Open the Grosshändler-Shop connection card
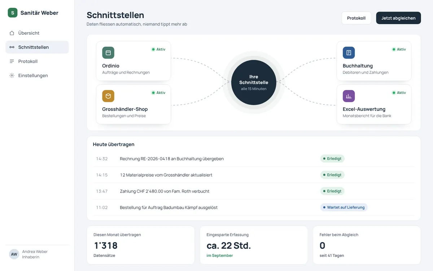This screenshot has width=433, height=271. tap(134, 104)
